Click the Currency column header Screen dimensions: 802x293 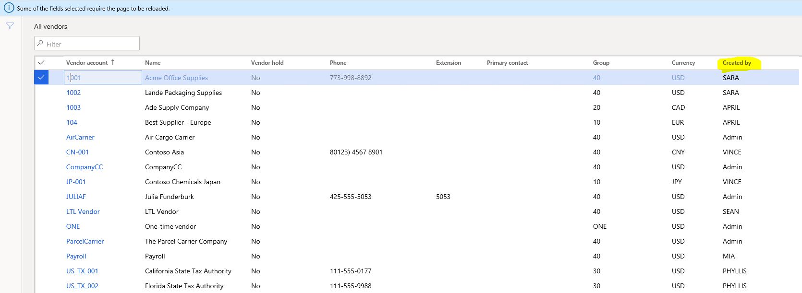(x=683, y=63)
